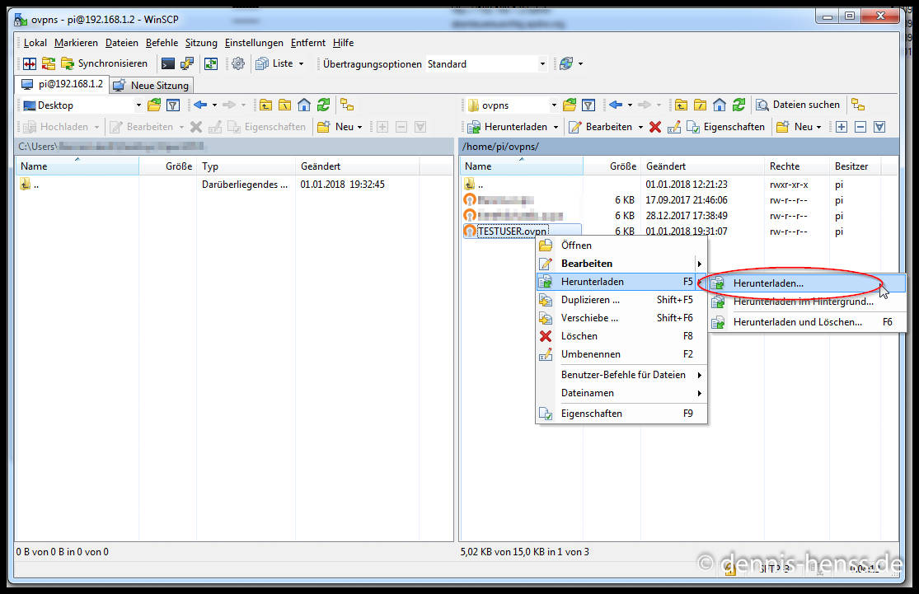Open the console terminal icon
Screen dimensions: 919x594
(x=167, y=64)
